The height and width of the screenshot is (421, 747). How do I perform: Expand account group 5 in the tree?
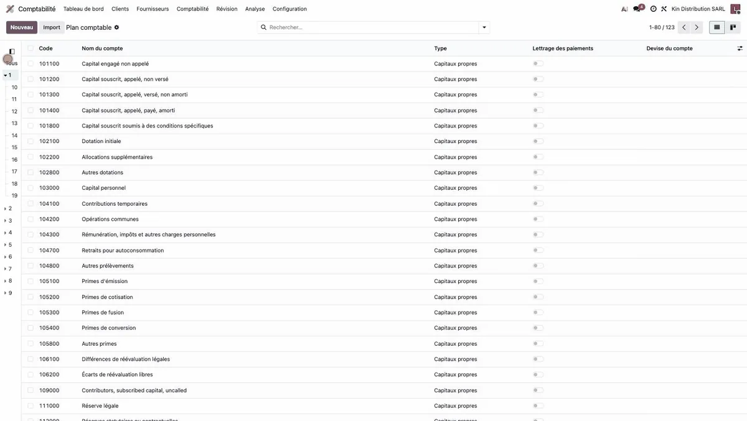(x=6, y=245)
